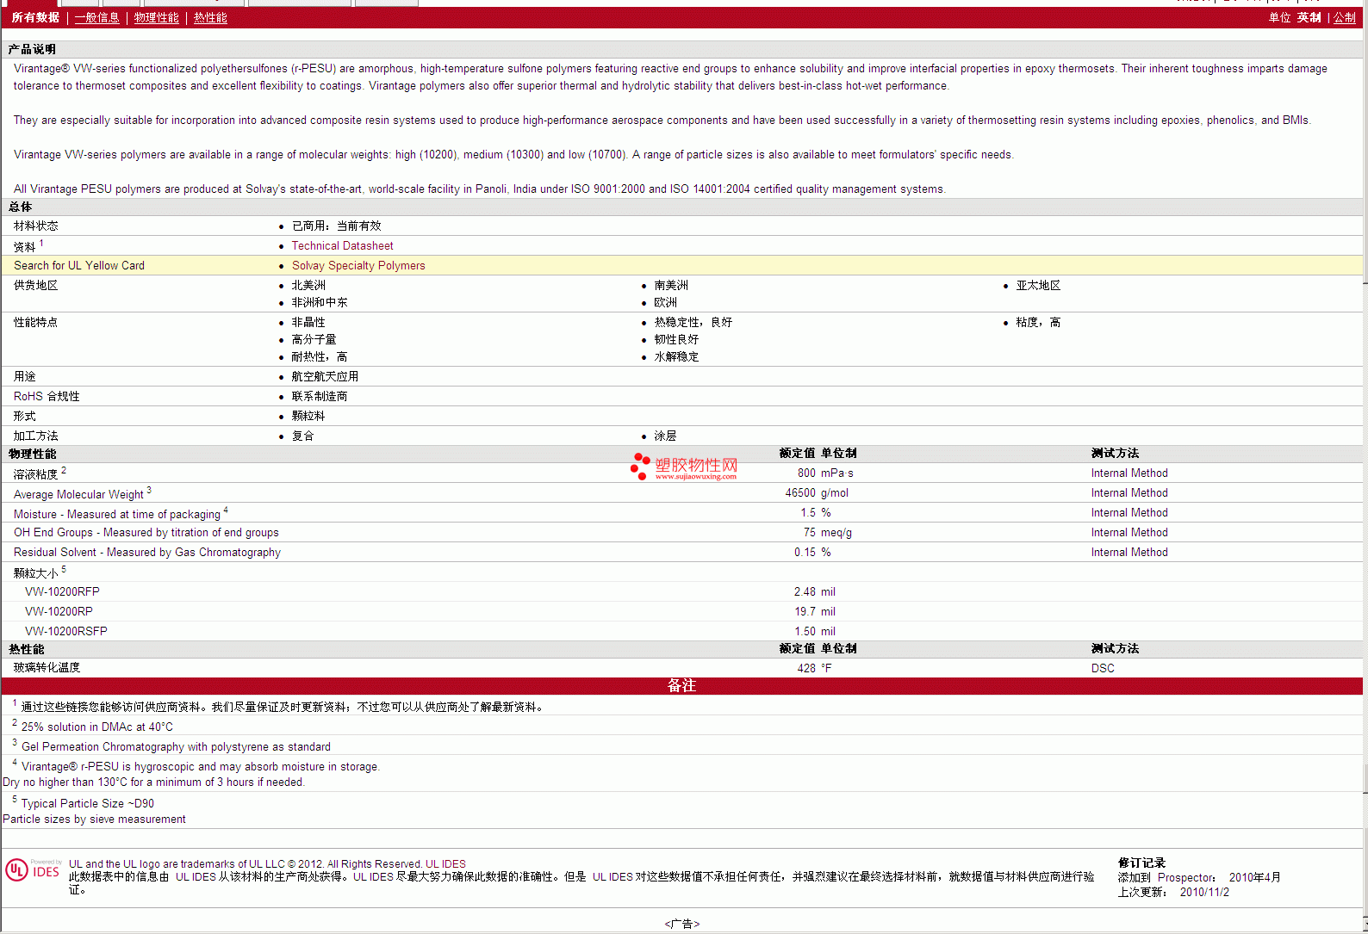
Task: Open the 一般信息 section link
Action: [96, 17]
